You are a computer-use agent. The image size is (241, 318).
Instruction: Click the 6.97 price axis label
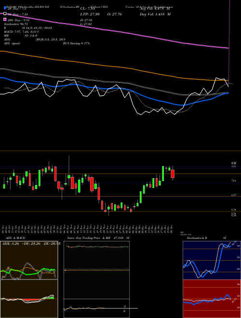[234, 195]
